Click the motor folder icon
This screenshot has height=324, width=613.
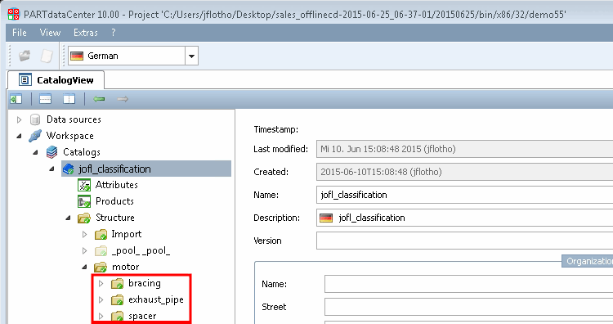pos(101,268)
